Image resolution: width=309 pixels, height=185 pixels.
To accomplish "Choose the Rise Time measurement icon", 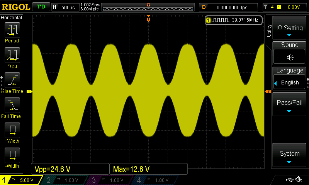I will [12, 80].
